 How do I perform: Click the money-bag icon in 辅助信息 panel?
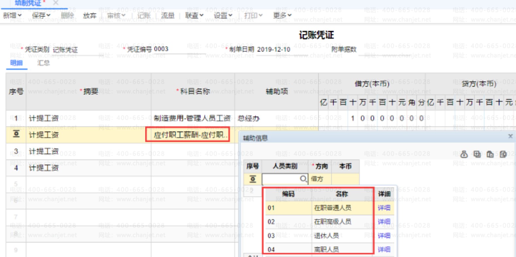(x=464, y=154)
